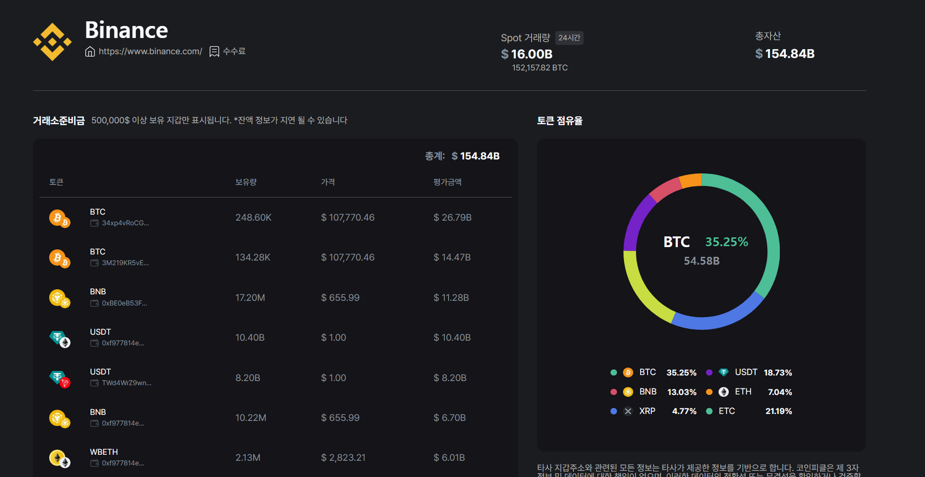The image size is (925, 477).
Task: Click the BNB coin icon in the 0xBE0eB53F row
Action: pyautogui.click(x=59, y=298)
